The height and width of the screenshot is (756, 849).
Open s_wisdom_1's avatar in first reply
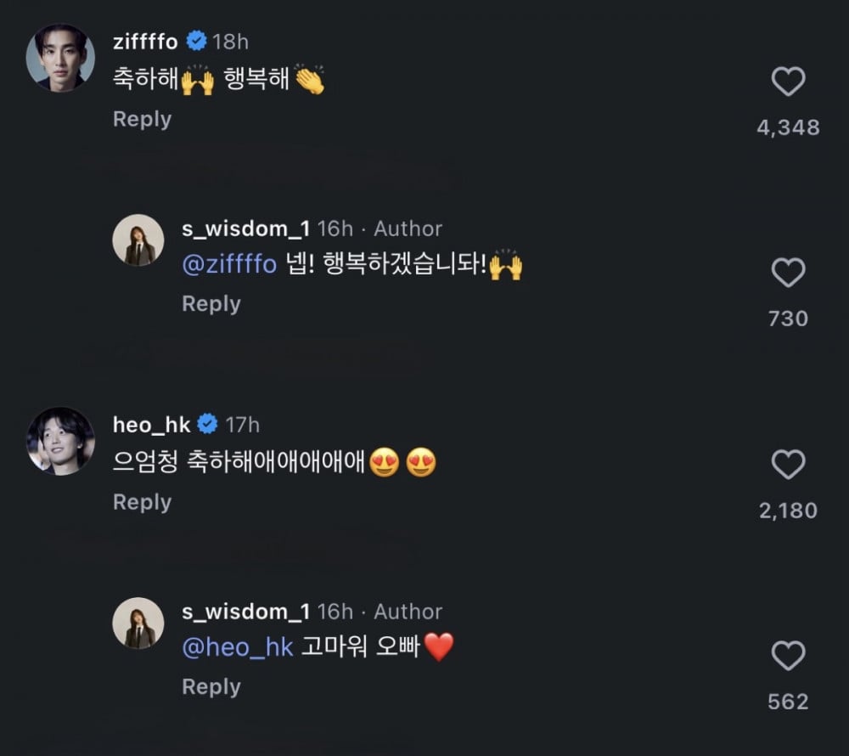coord(138,246)
